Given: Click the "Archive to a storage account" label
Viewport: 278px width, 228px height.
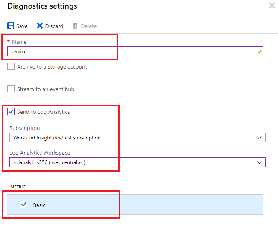Looking at the screenshot, I should pyautogui.click(x=52, y=66).
